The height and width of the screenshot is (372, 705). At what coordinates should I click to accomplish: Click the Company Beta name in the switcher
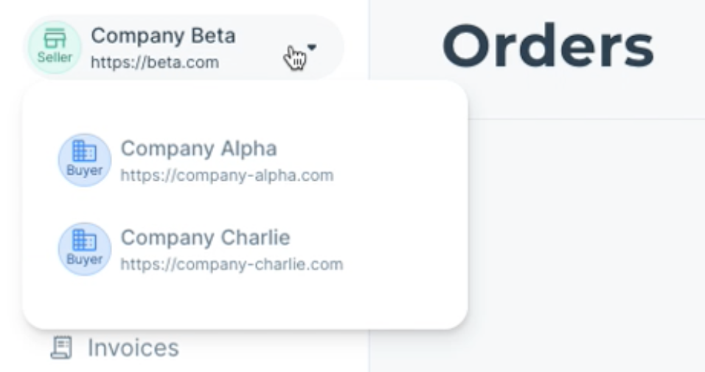point(163,35)
